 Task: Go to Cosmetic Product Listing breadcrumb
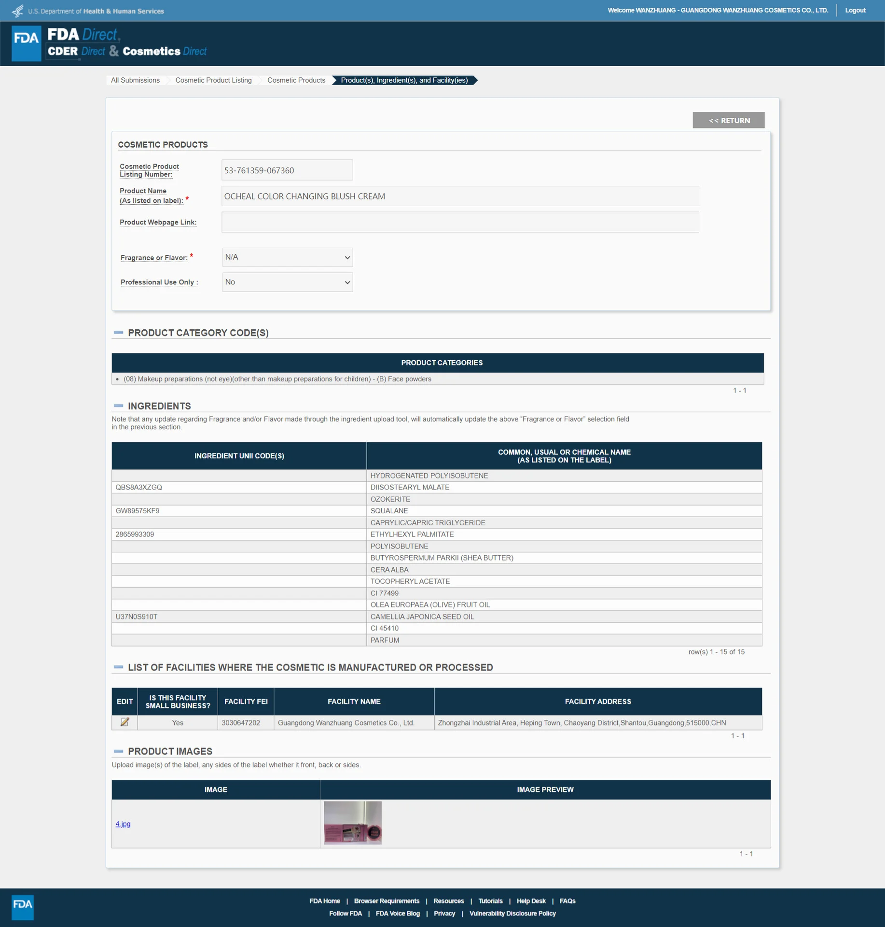(x=213, y=80)
